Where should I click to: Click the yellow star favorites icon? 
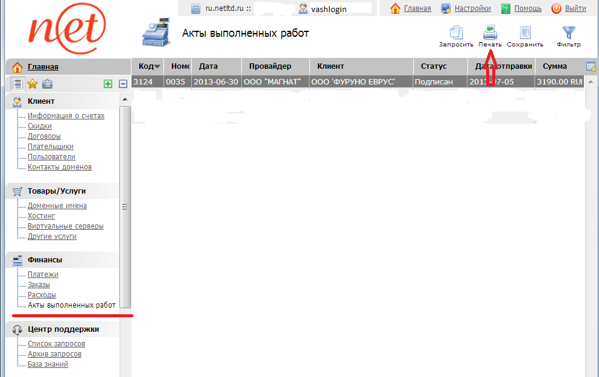pyautogui.click(x=33, y=84)
